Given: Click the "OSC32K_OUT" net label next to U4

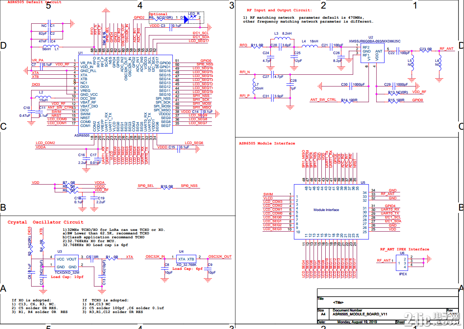Looking at the screenshot, I should tap(220, 257).
